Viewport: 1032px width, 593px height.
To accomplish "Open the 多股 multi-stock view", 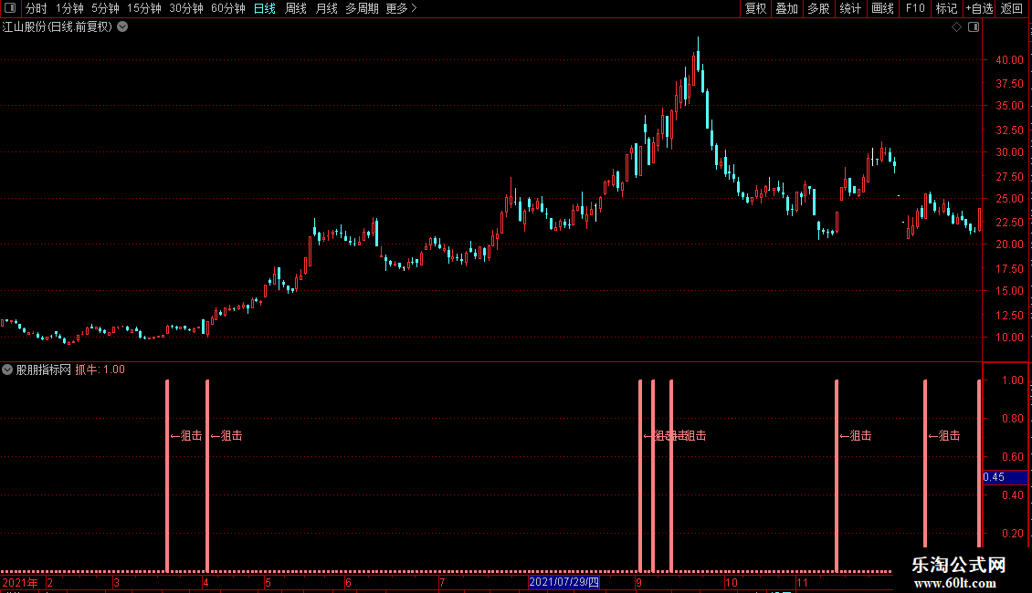I will pyautogui.click(x=818, y=8).
